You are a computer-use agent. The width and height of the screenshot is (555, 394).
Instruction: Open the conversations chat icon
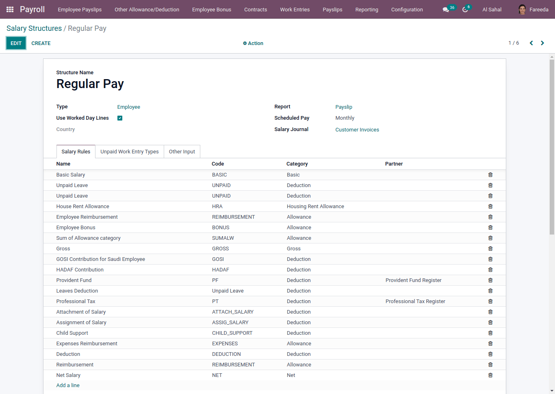(446, 9)
